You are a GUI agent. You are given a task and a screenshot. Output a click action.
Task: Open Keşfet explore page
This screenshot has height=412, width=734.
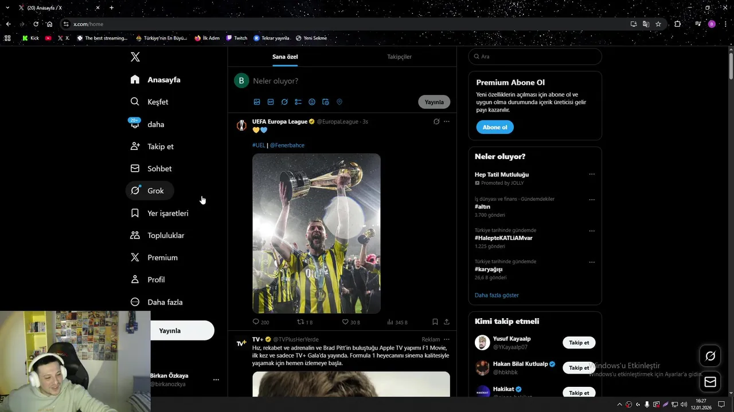(x=150, y=102)
